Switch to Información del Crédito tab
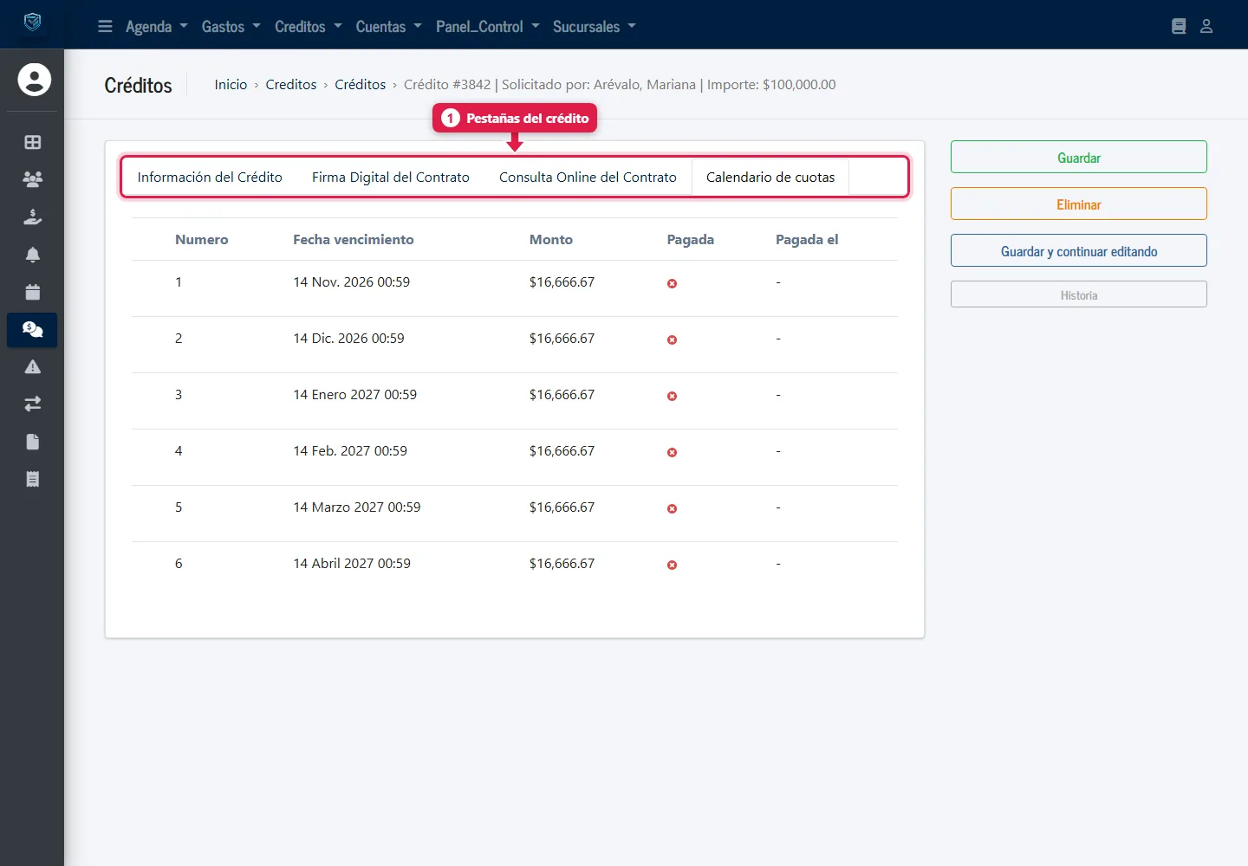 pos(210,177)
